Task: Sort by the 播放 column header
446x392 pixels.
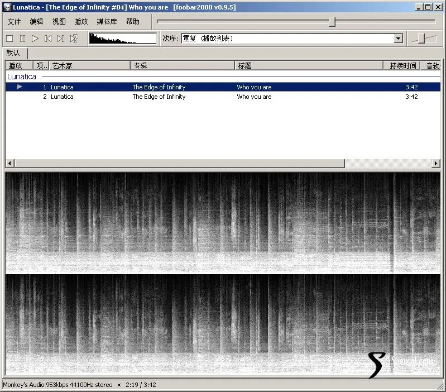Action: (19, 66)
